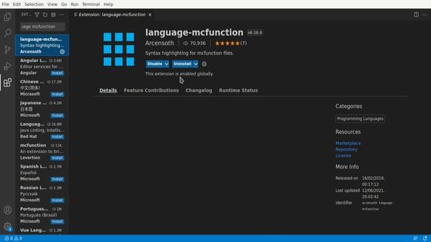Open the Run menu
This screenshot has width=431, height=242.
coord(75,5)
